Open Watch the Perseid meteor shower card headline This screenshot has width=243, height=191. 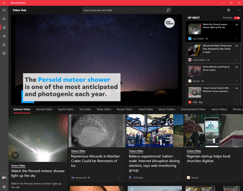coord(38,173)
